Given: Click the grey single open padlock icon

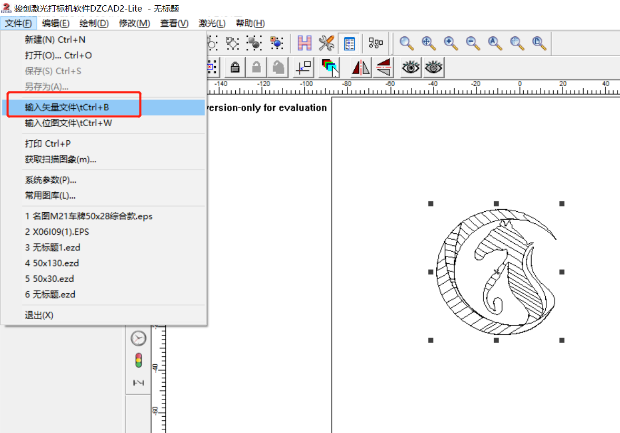Looking at the screenshot, I should click(x=257, y=67).
